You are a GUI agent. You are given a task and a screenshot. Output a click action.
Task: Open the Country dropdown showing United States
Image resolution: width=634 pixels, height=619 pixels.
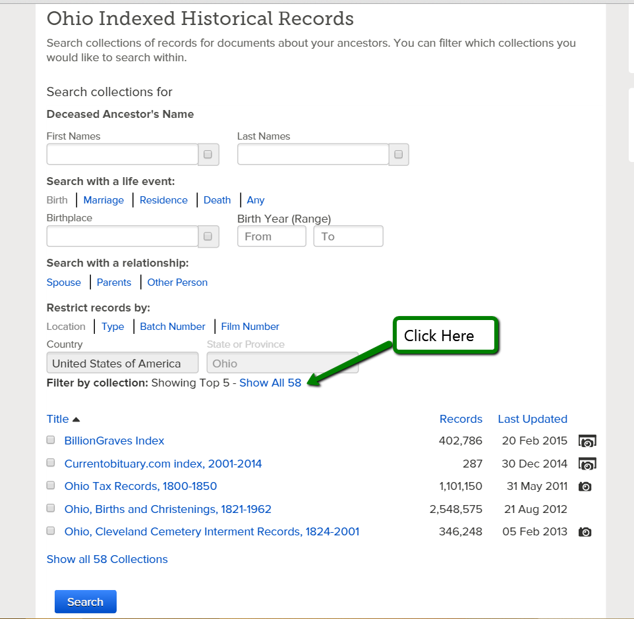122,362
